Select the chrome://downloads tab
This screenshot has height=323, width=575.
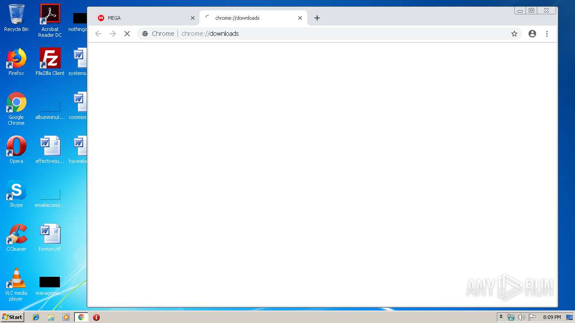(x=253, y=18)
